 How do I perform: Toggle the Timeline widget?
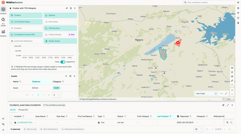click(x=26, y=15)
